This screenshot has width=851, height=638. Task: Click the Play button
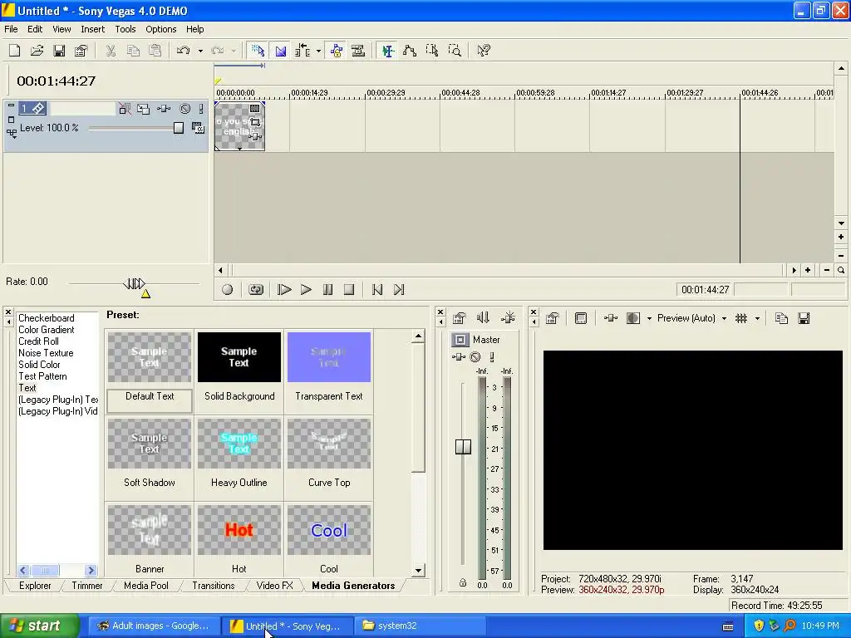[x=306, y=290]
